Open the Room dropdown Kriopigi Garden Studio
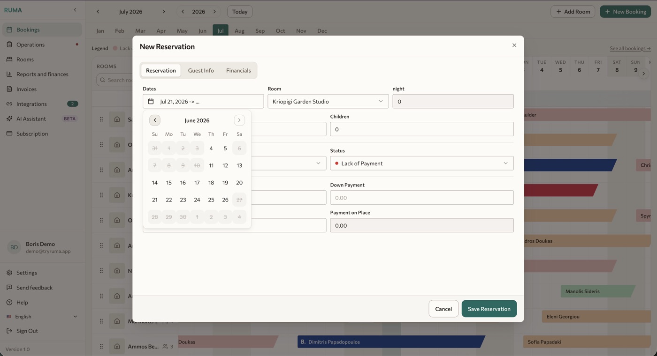657x356 pixels. click(x=328, y=101)
